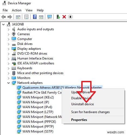Click the keyboard icon next to Keyboards
127x135 pixels.
pos(14,68)
